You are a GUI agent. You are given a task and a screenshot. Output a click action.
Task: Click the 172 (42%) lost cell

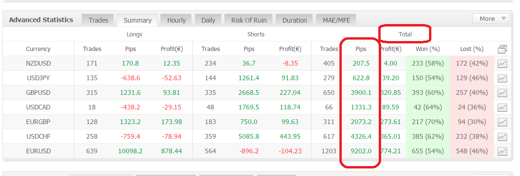point(472,63)
